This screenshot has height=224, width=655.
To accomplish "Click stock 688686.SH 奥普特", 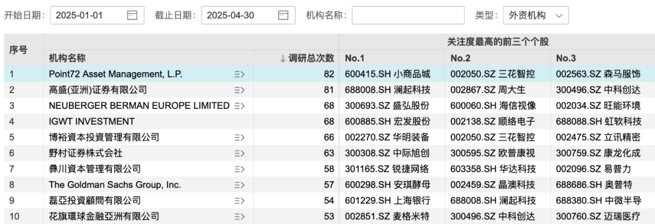I will point(594,185).
